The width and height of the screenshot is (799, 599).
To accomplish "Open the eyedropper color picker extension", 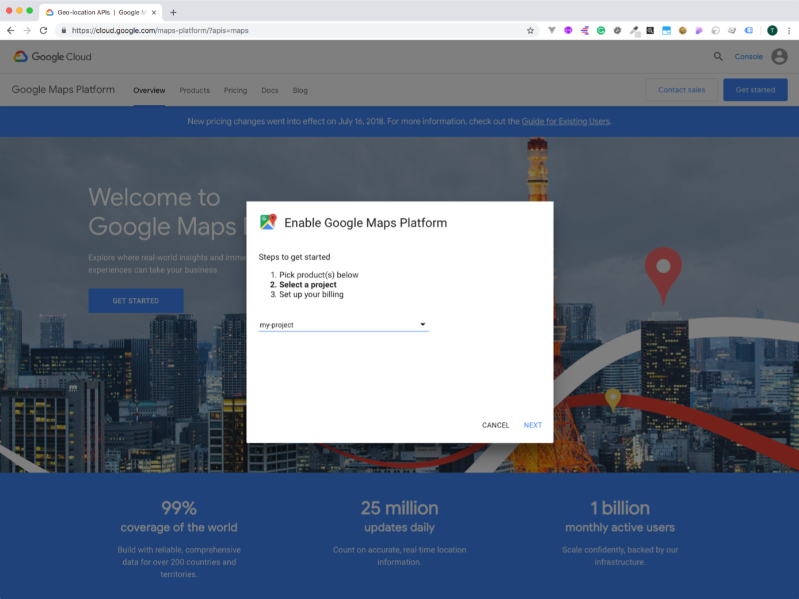I will [x=634, y=31].
